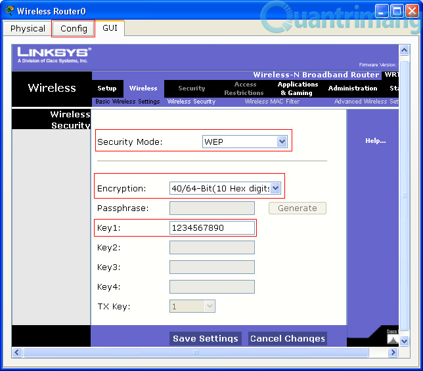Open the Administration menu tab
The width and height of the screenshot is (423, 371).
[x=353, y=88]
